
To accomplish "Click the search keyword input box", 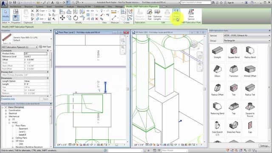I will 195,3.
